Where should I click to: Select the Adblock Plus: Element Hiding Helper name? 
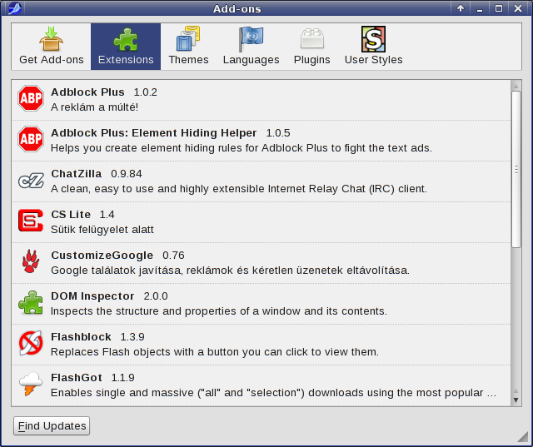pyautogui.click(x=171, y=133)
